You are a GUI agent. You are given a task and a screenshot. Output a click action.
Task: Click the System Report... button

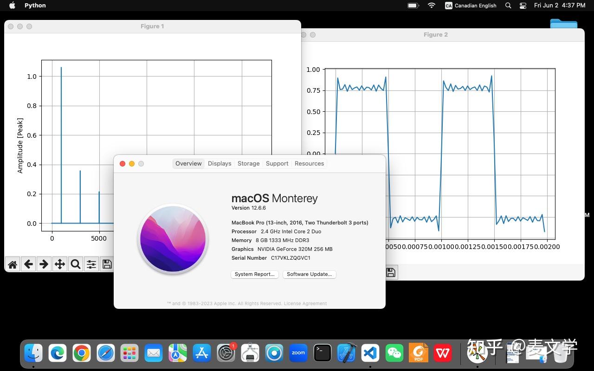[x=255, y=275]
